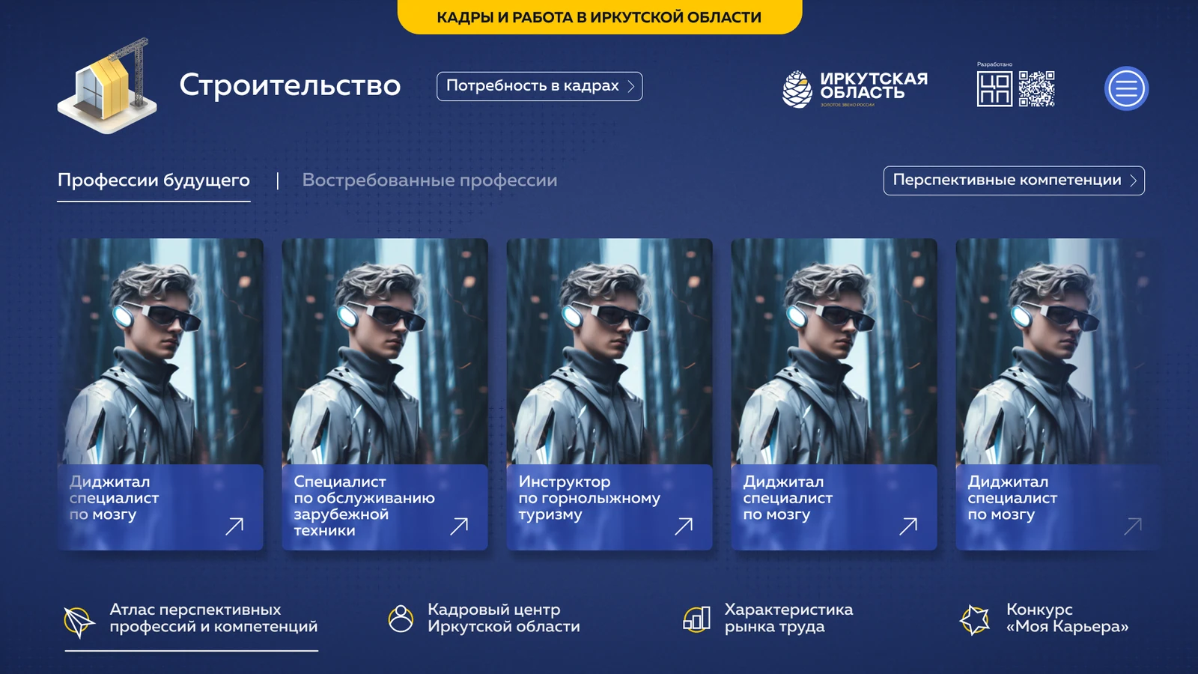Screen dimensions: 1198x674
Task: Open last card photo on the right edge
Action: 1059,351
